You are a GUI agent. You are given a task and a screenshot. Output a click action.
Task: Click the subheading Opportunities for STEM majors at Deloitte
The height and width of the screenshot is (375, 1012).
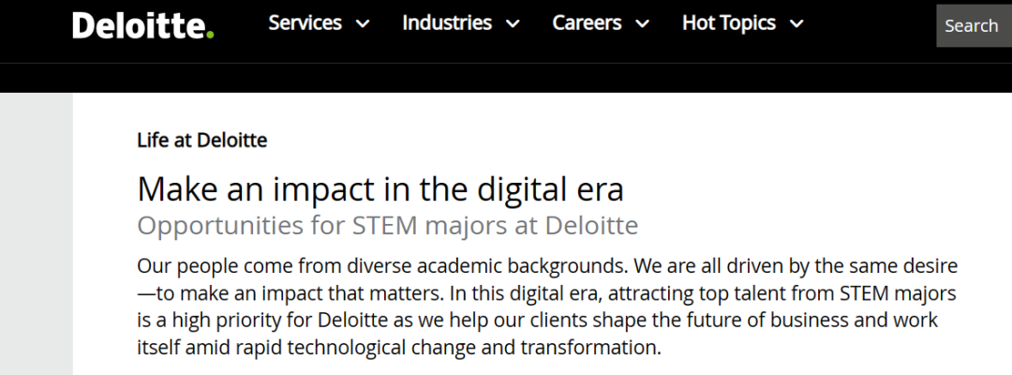[387, 225]
